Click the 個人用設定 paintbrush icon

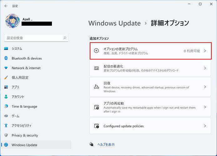point(6,77)
